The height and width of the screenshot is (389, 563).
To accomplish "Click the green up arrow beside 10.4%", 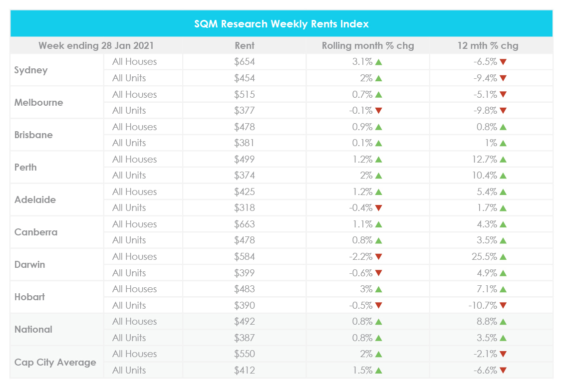I will pos(503,176).
